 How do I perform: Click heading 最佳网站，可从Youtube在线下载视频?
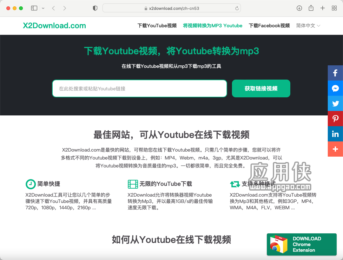tap(171, 135)
